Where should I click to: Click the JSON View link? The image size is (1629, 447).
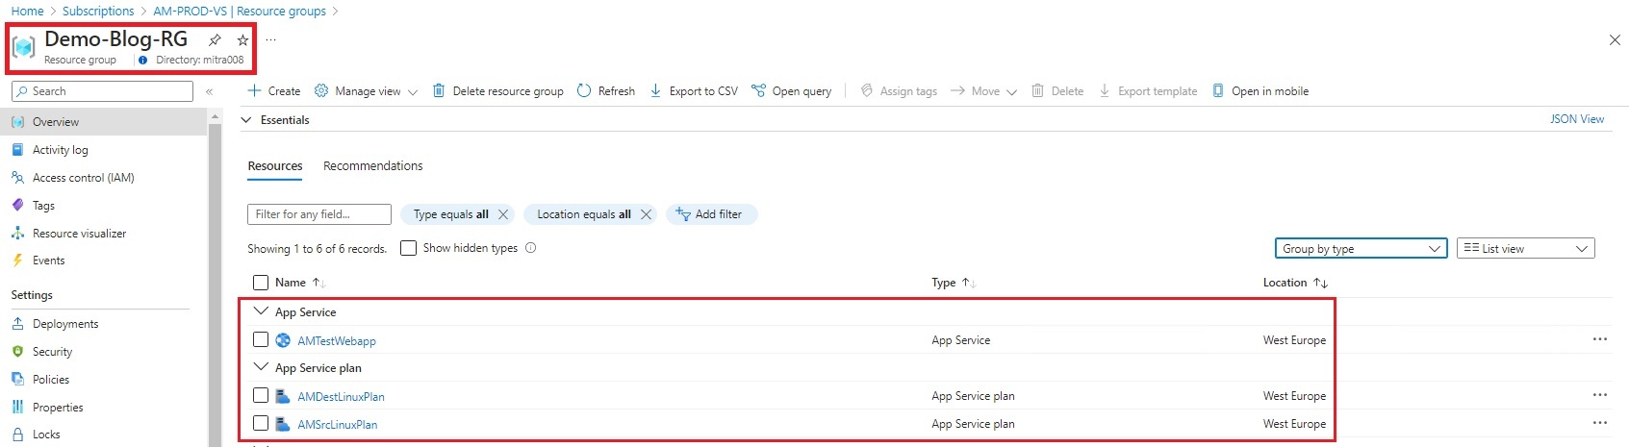tap(1576, 119)
